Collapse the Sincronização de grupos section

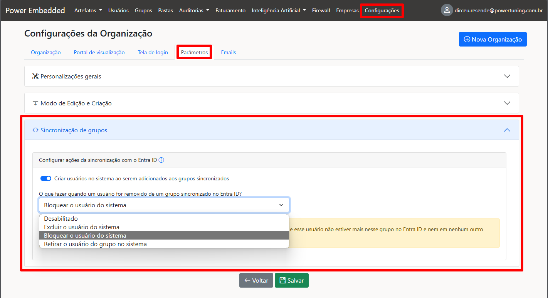click(507, 130)
